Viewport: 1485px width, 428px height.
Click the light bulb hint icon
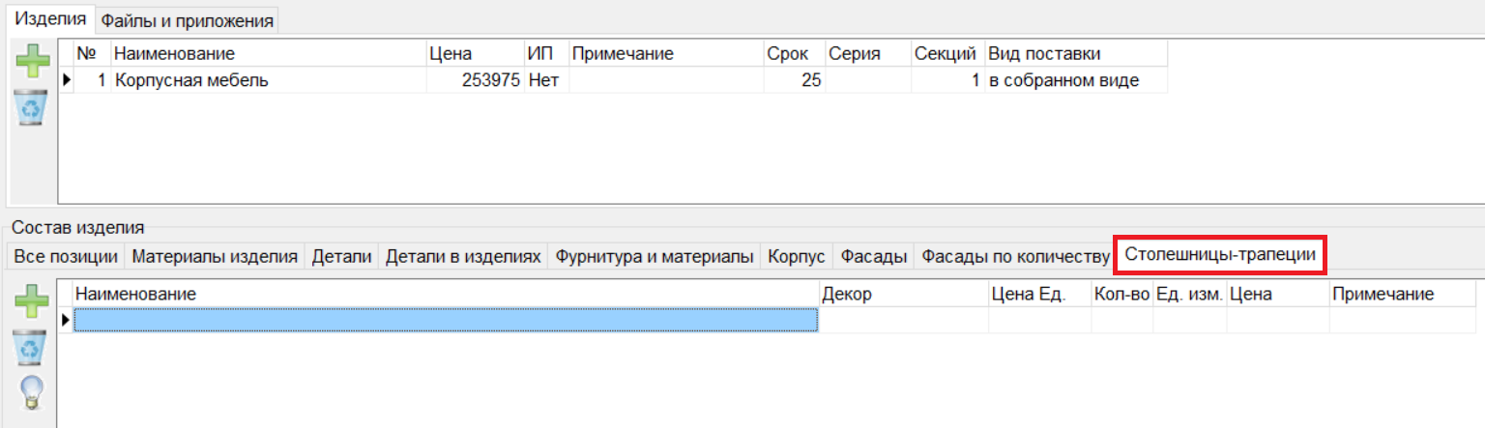30,392
